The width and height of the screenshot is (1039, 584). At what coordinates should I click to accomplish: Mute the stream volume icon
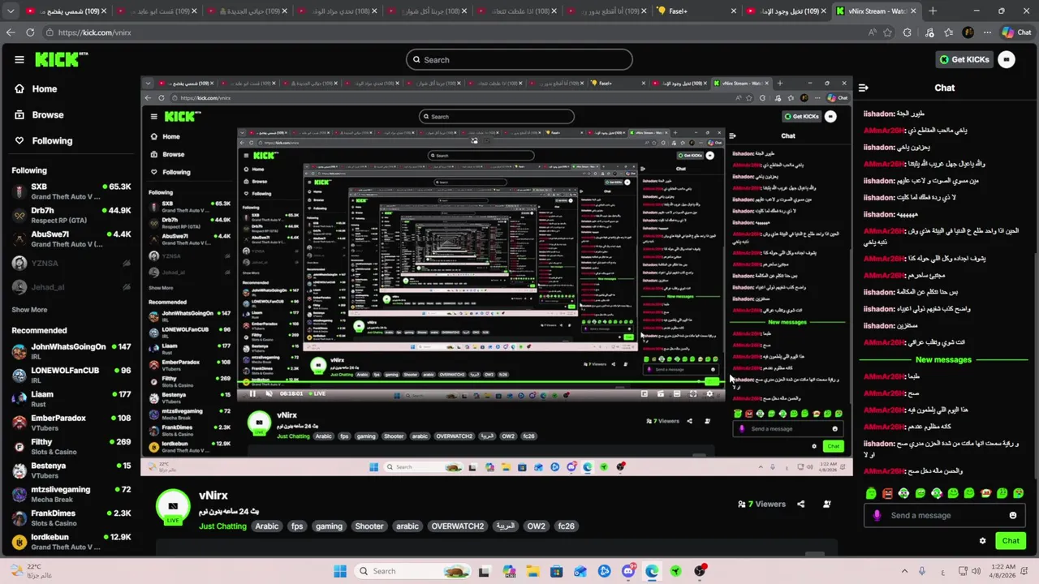[269, 393]
